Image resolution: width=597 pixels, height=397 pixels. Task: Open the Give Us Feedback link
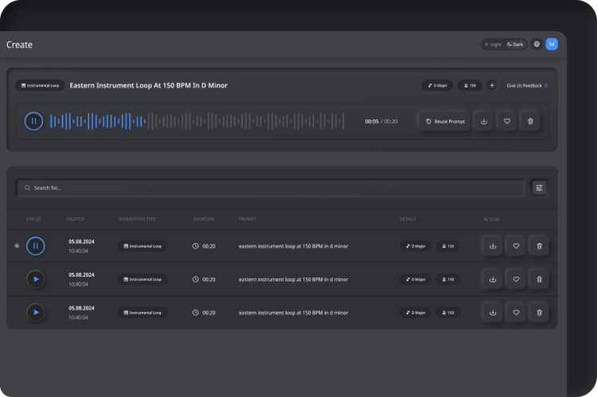coord(527,86)
